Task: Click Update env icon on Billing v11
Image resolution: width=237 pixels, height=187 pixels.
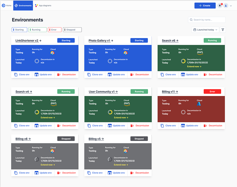Action: click(183, 126)
